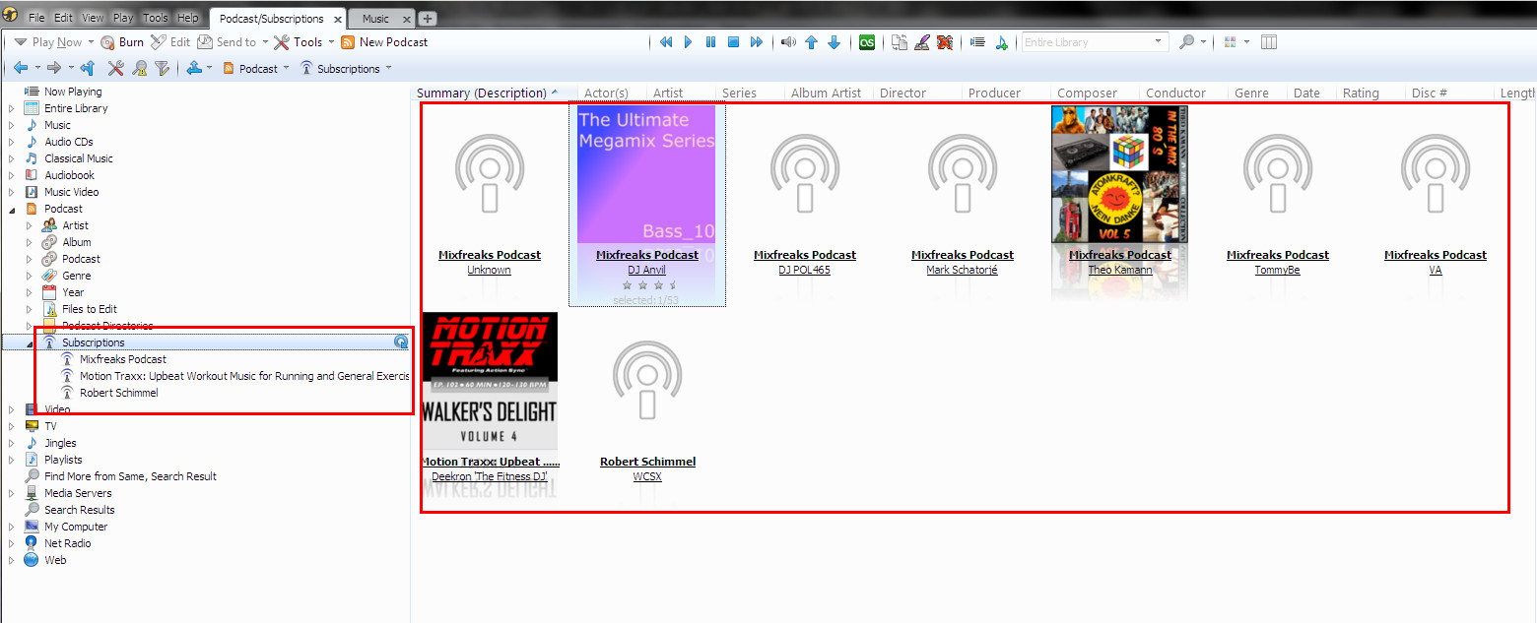The width and height of the screenshot is (1537, 623).
Task: Open the Tools menu in menu bar
Action: click(155, 18)
